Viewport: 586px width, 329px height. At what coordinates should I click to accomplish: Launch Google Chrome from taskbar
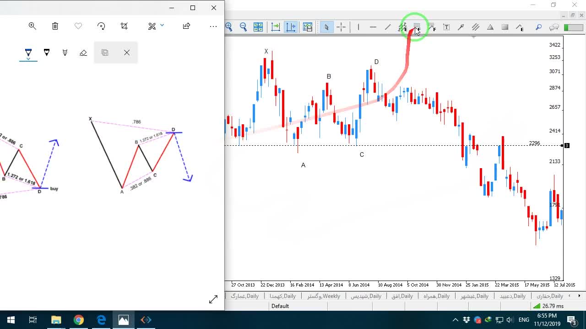coord(78,320)
